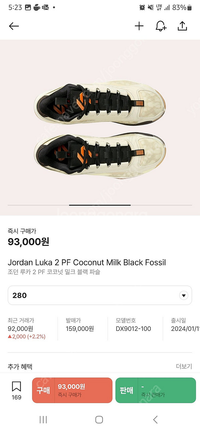Tap the 최근 거래가 92,000원 info

(27, 328)
